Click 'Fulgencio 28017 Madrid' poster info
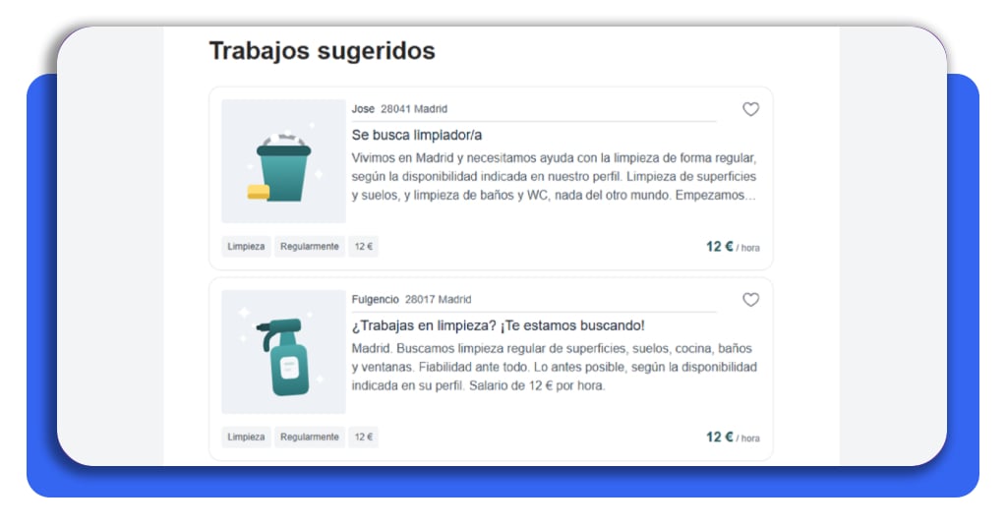The width and height of the screenshot is (1007, 527). tap(411, 300)
